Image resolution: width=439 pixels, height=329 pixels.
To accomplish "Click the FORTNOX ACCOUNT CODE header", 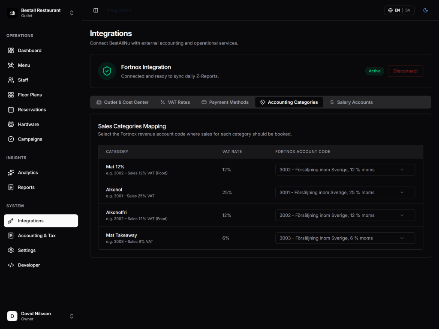I will tap(303, 152).
